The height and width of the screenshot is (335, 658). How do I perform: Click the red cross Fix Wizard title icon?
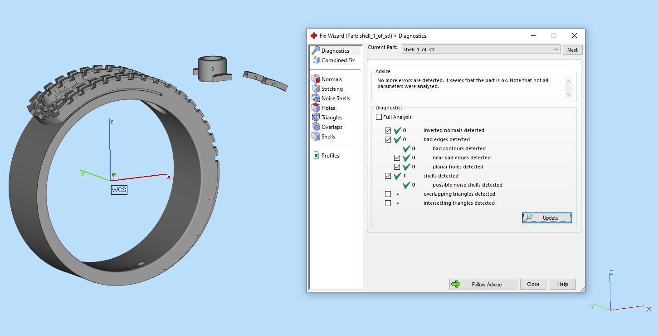tap(313, 35)
